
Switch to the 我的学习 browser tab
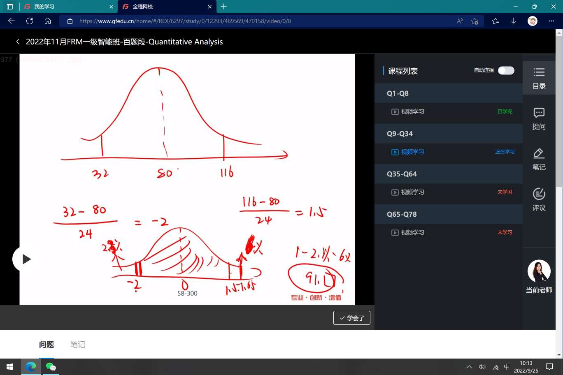[x=68, y=7]
